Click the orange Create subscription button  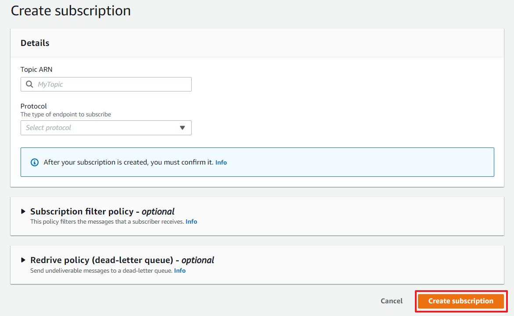click(460, 301)
